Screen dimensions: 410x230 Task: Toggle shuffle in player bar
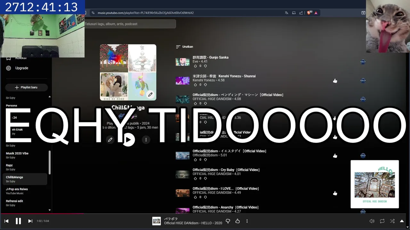(x=392, y=221)
